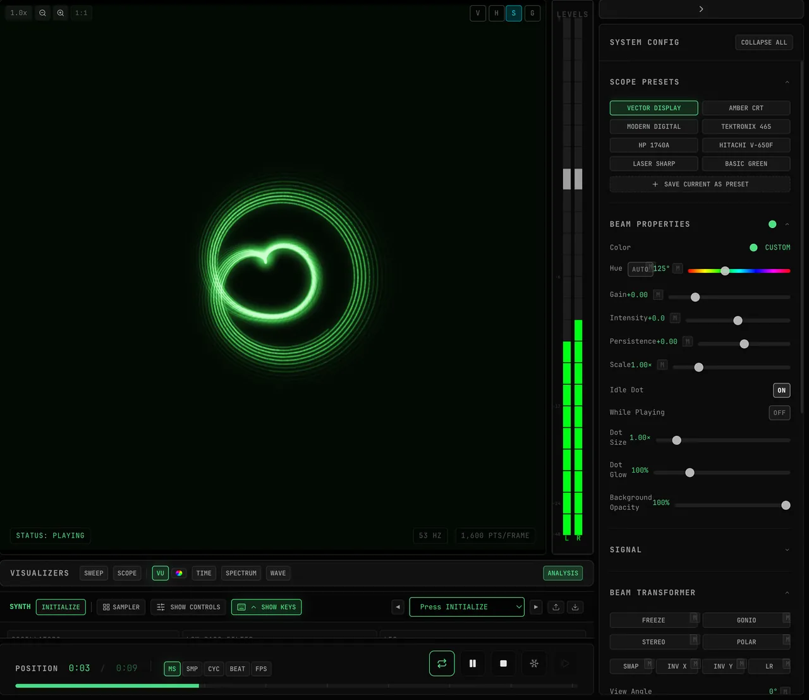Click the Collapse All button
809x700 pixels.
764,42
